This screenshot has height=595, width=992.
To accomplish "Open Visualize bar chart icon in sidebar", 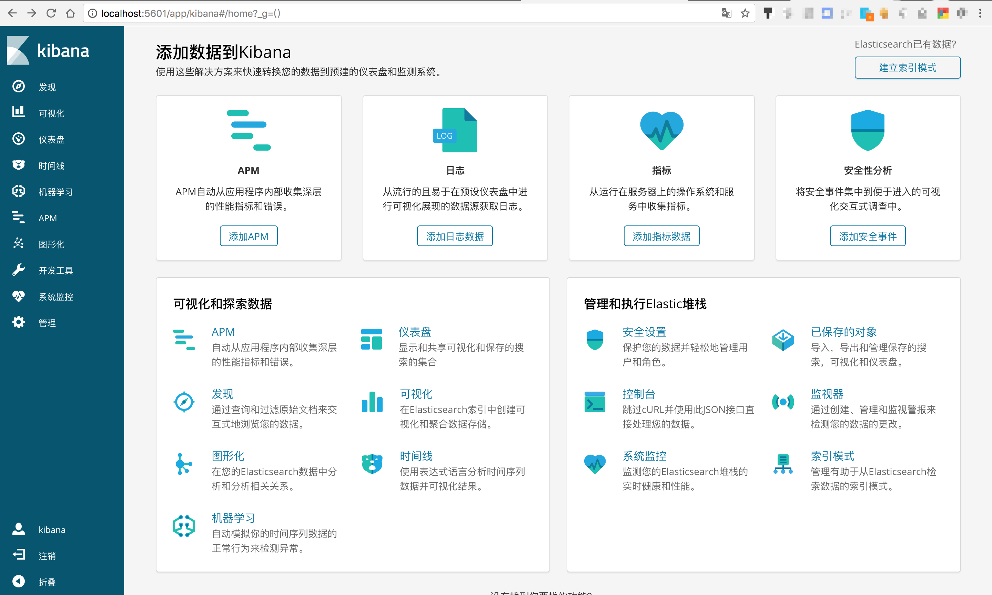I will [x=18, y=112].
